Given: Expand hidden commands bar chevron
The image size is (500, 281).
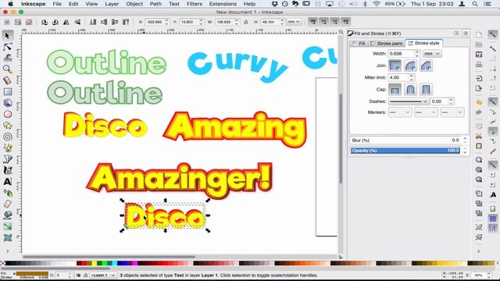Looking at the screenshot, I should click(479, 251).
